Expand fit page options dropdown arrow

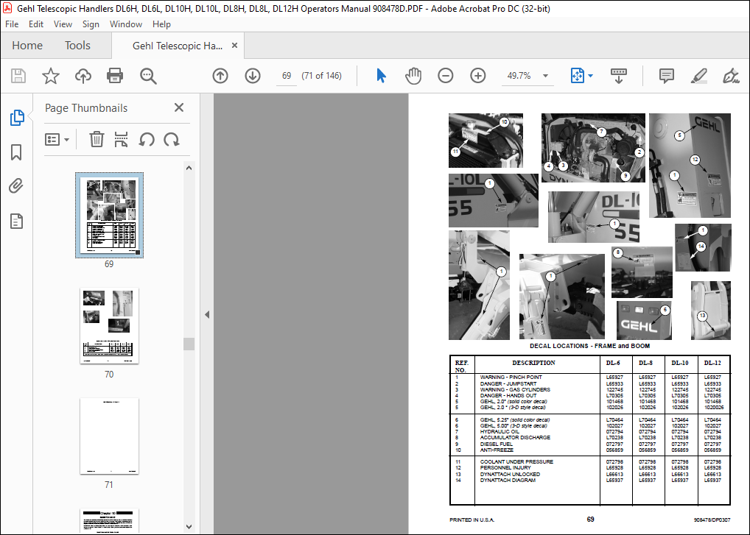[x=590, y=76]
